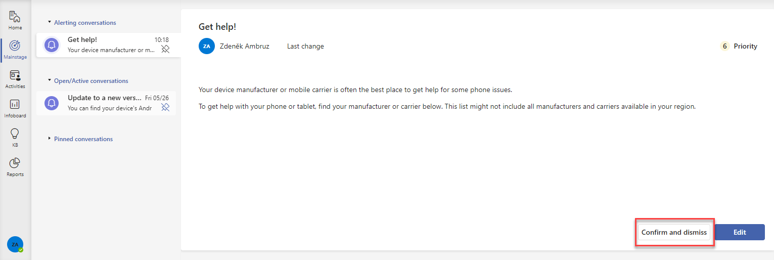Screen dimensions: 774x260
Task: Click bell icon of Get help! conversation
Action: [x=52, y=45]
